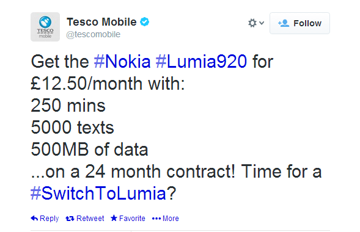This screenshot has height=232, width=360.
Task: Click the Favorite star icon
Action: [x=114, y=218]
